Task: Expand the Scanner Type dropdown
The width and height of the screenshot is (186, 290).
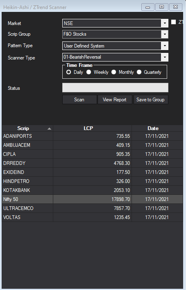Action: [165, 57]
